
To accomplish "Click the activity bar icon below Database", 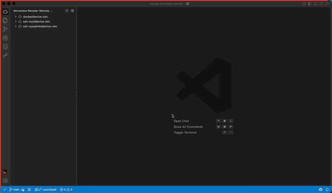I will [x=5, y=55].
